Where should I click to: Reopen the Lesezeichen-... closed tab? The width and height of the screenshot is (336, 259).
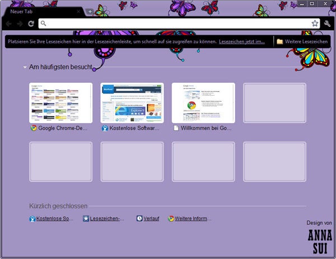[107, 219]
